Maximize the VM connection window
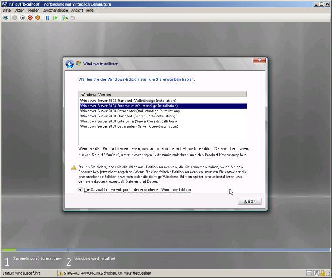The height and width of the screenshot is (278, 332). coord(321,4)
